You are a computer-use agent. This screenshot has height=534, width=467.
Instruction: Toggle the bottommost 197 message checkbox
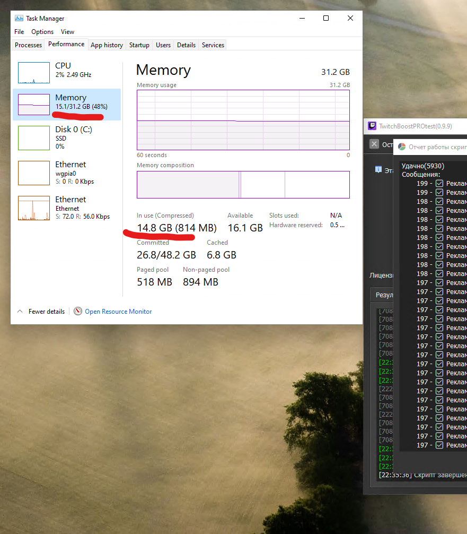[439, 445]
